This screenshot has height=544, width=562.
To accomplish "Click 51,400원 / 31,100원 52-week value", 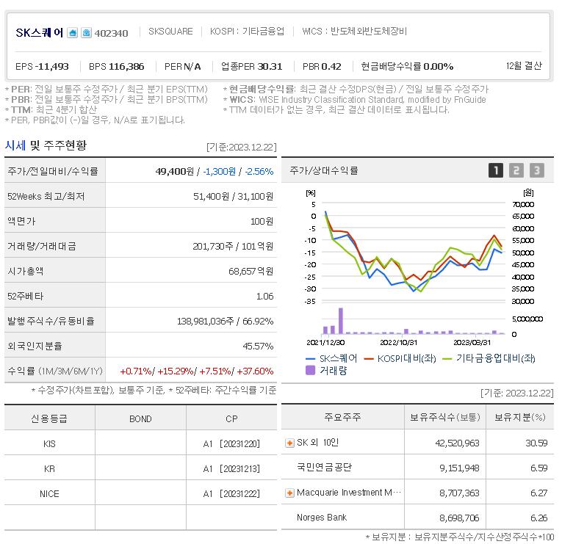I will (234, 197).
